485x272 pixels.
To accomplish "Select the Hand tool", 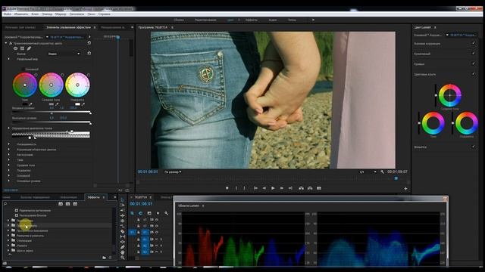I will pos(123,252).
